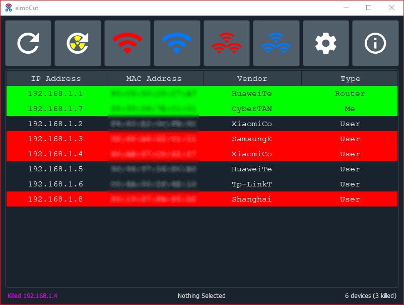Click blurred MAC address of 192.168.1.6

pos(154,184)
